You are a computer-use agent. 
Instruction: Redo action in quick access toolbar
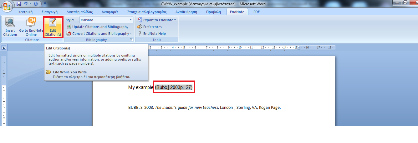35,4
